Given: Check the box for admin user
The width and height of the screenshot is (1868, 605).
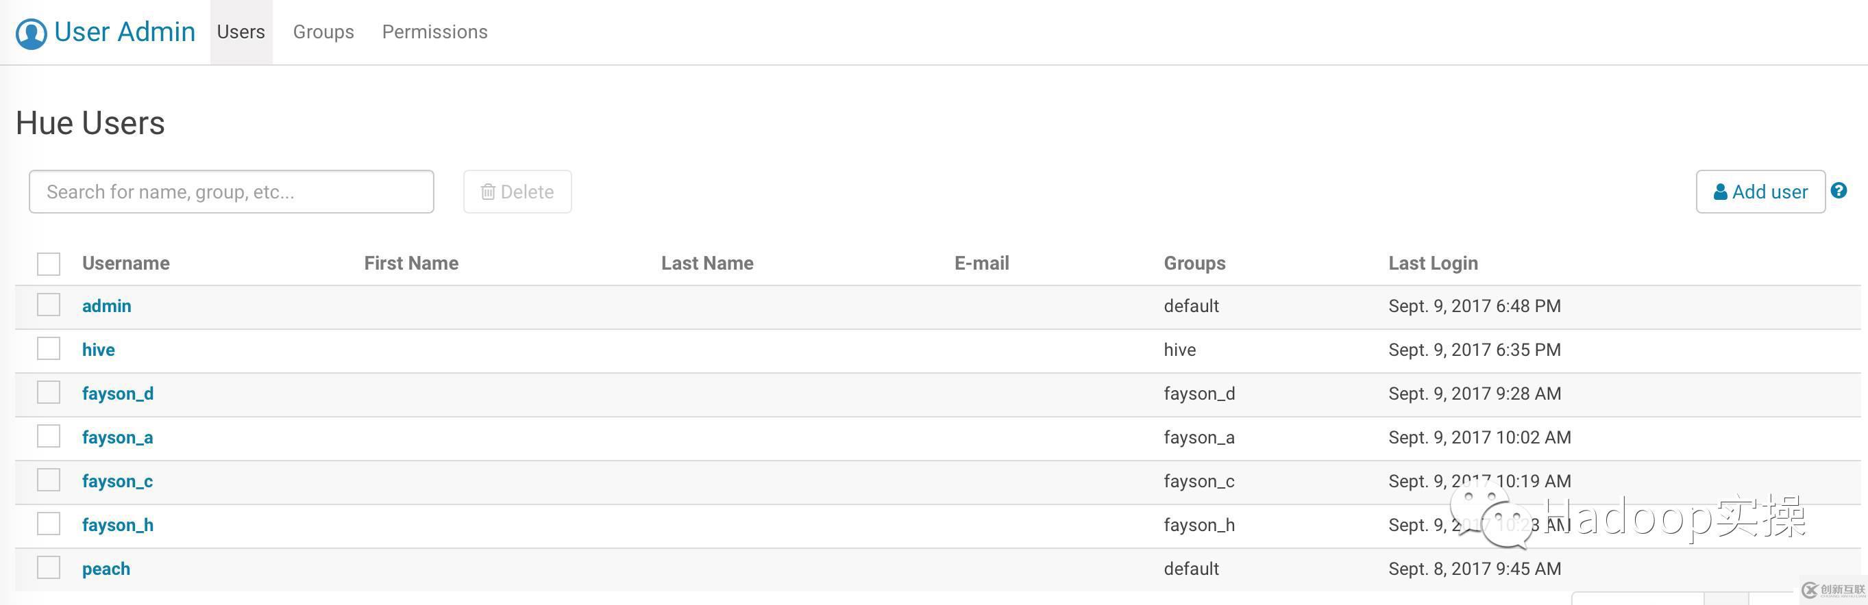Looking at the screenshot, I should [49, 305].
